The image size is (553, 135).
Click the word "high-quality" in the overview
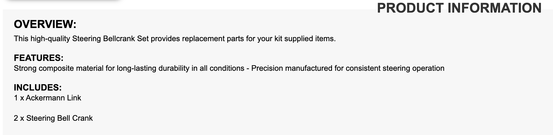[50, 39]
